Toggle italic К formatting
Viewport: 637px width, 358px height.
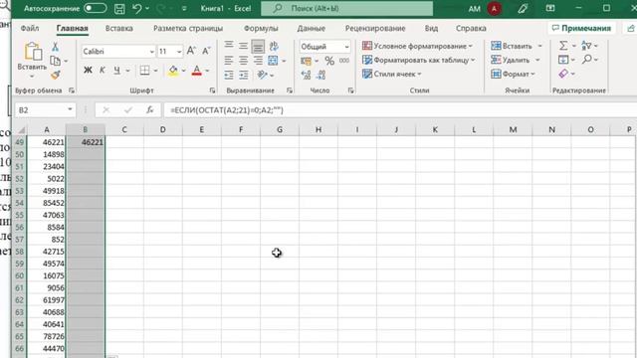pyautogui.click(x=103, y=71)
